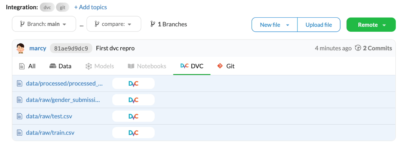The width and height of the screenshot is (404, 146).
Task: Open the Branch: main dropdown
Action: tap(44, 24)
